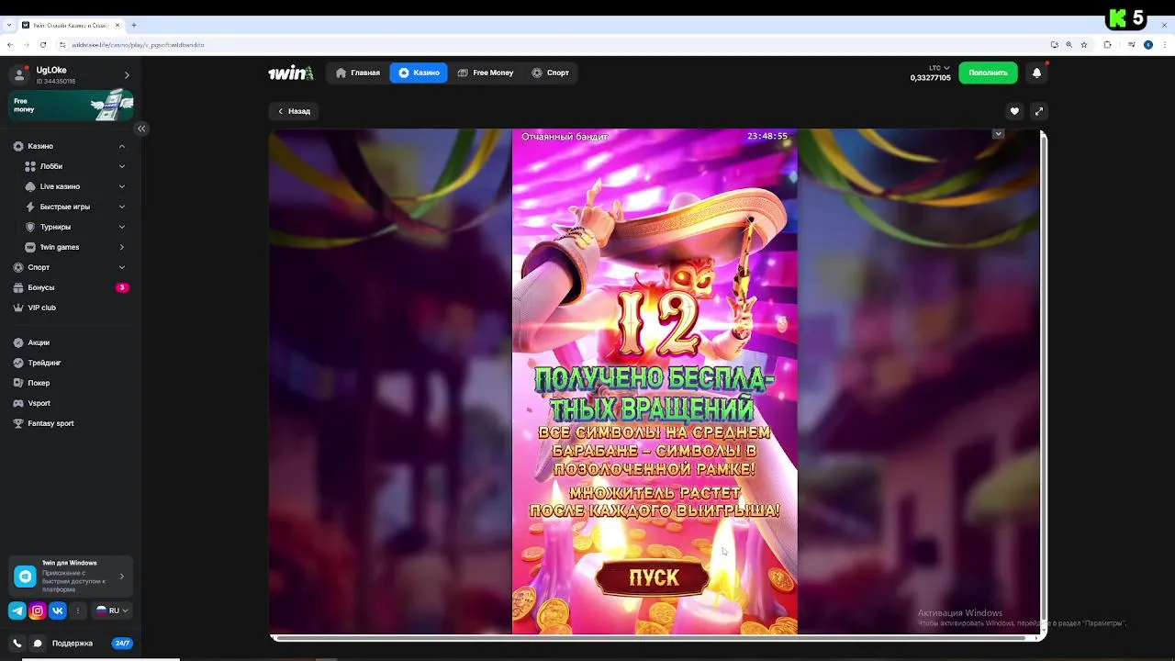Open 1win games submenu arrow
This screenshot has width=1175, height=661.
[x=121, y=247]
